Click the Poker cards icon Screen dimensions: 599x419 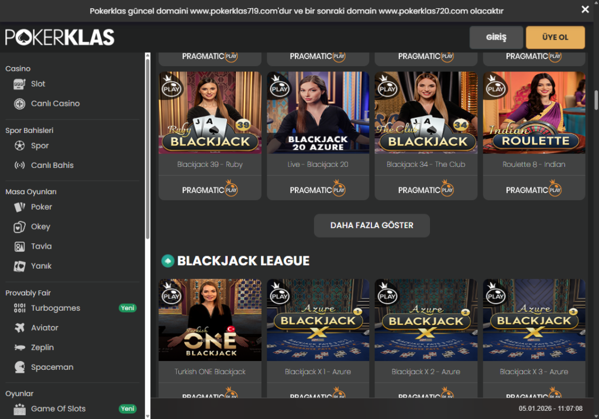point(19,207)
